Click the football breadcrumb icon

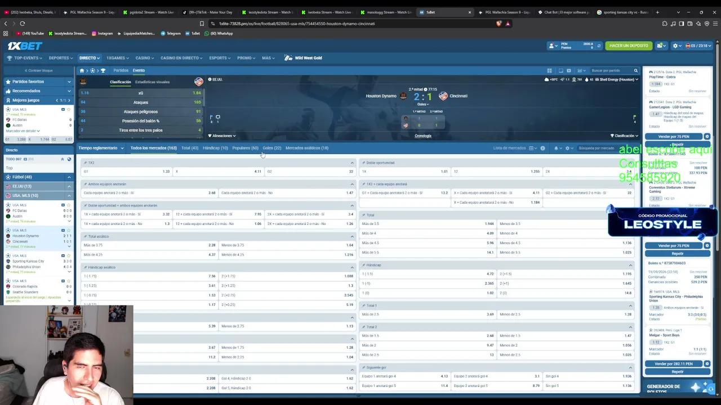click(x=93, y=71)
